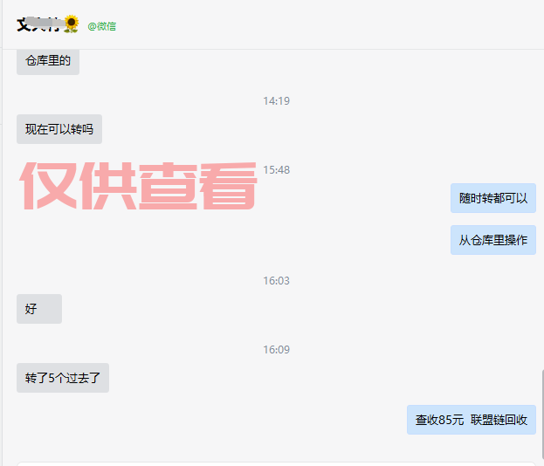Select the 现在可以转吗 message bubble
The height and width of the screenshot is (466, 544).
point(59,129)
